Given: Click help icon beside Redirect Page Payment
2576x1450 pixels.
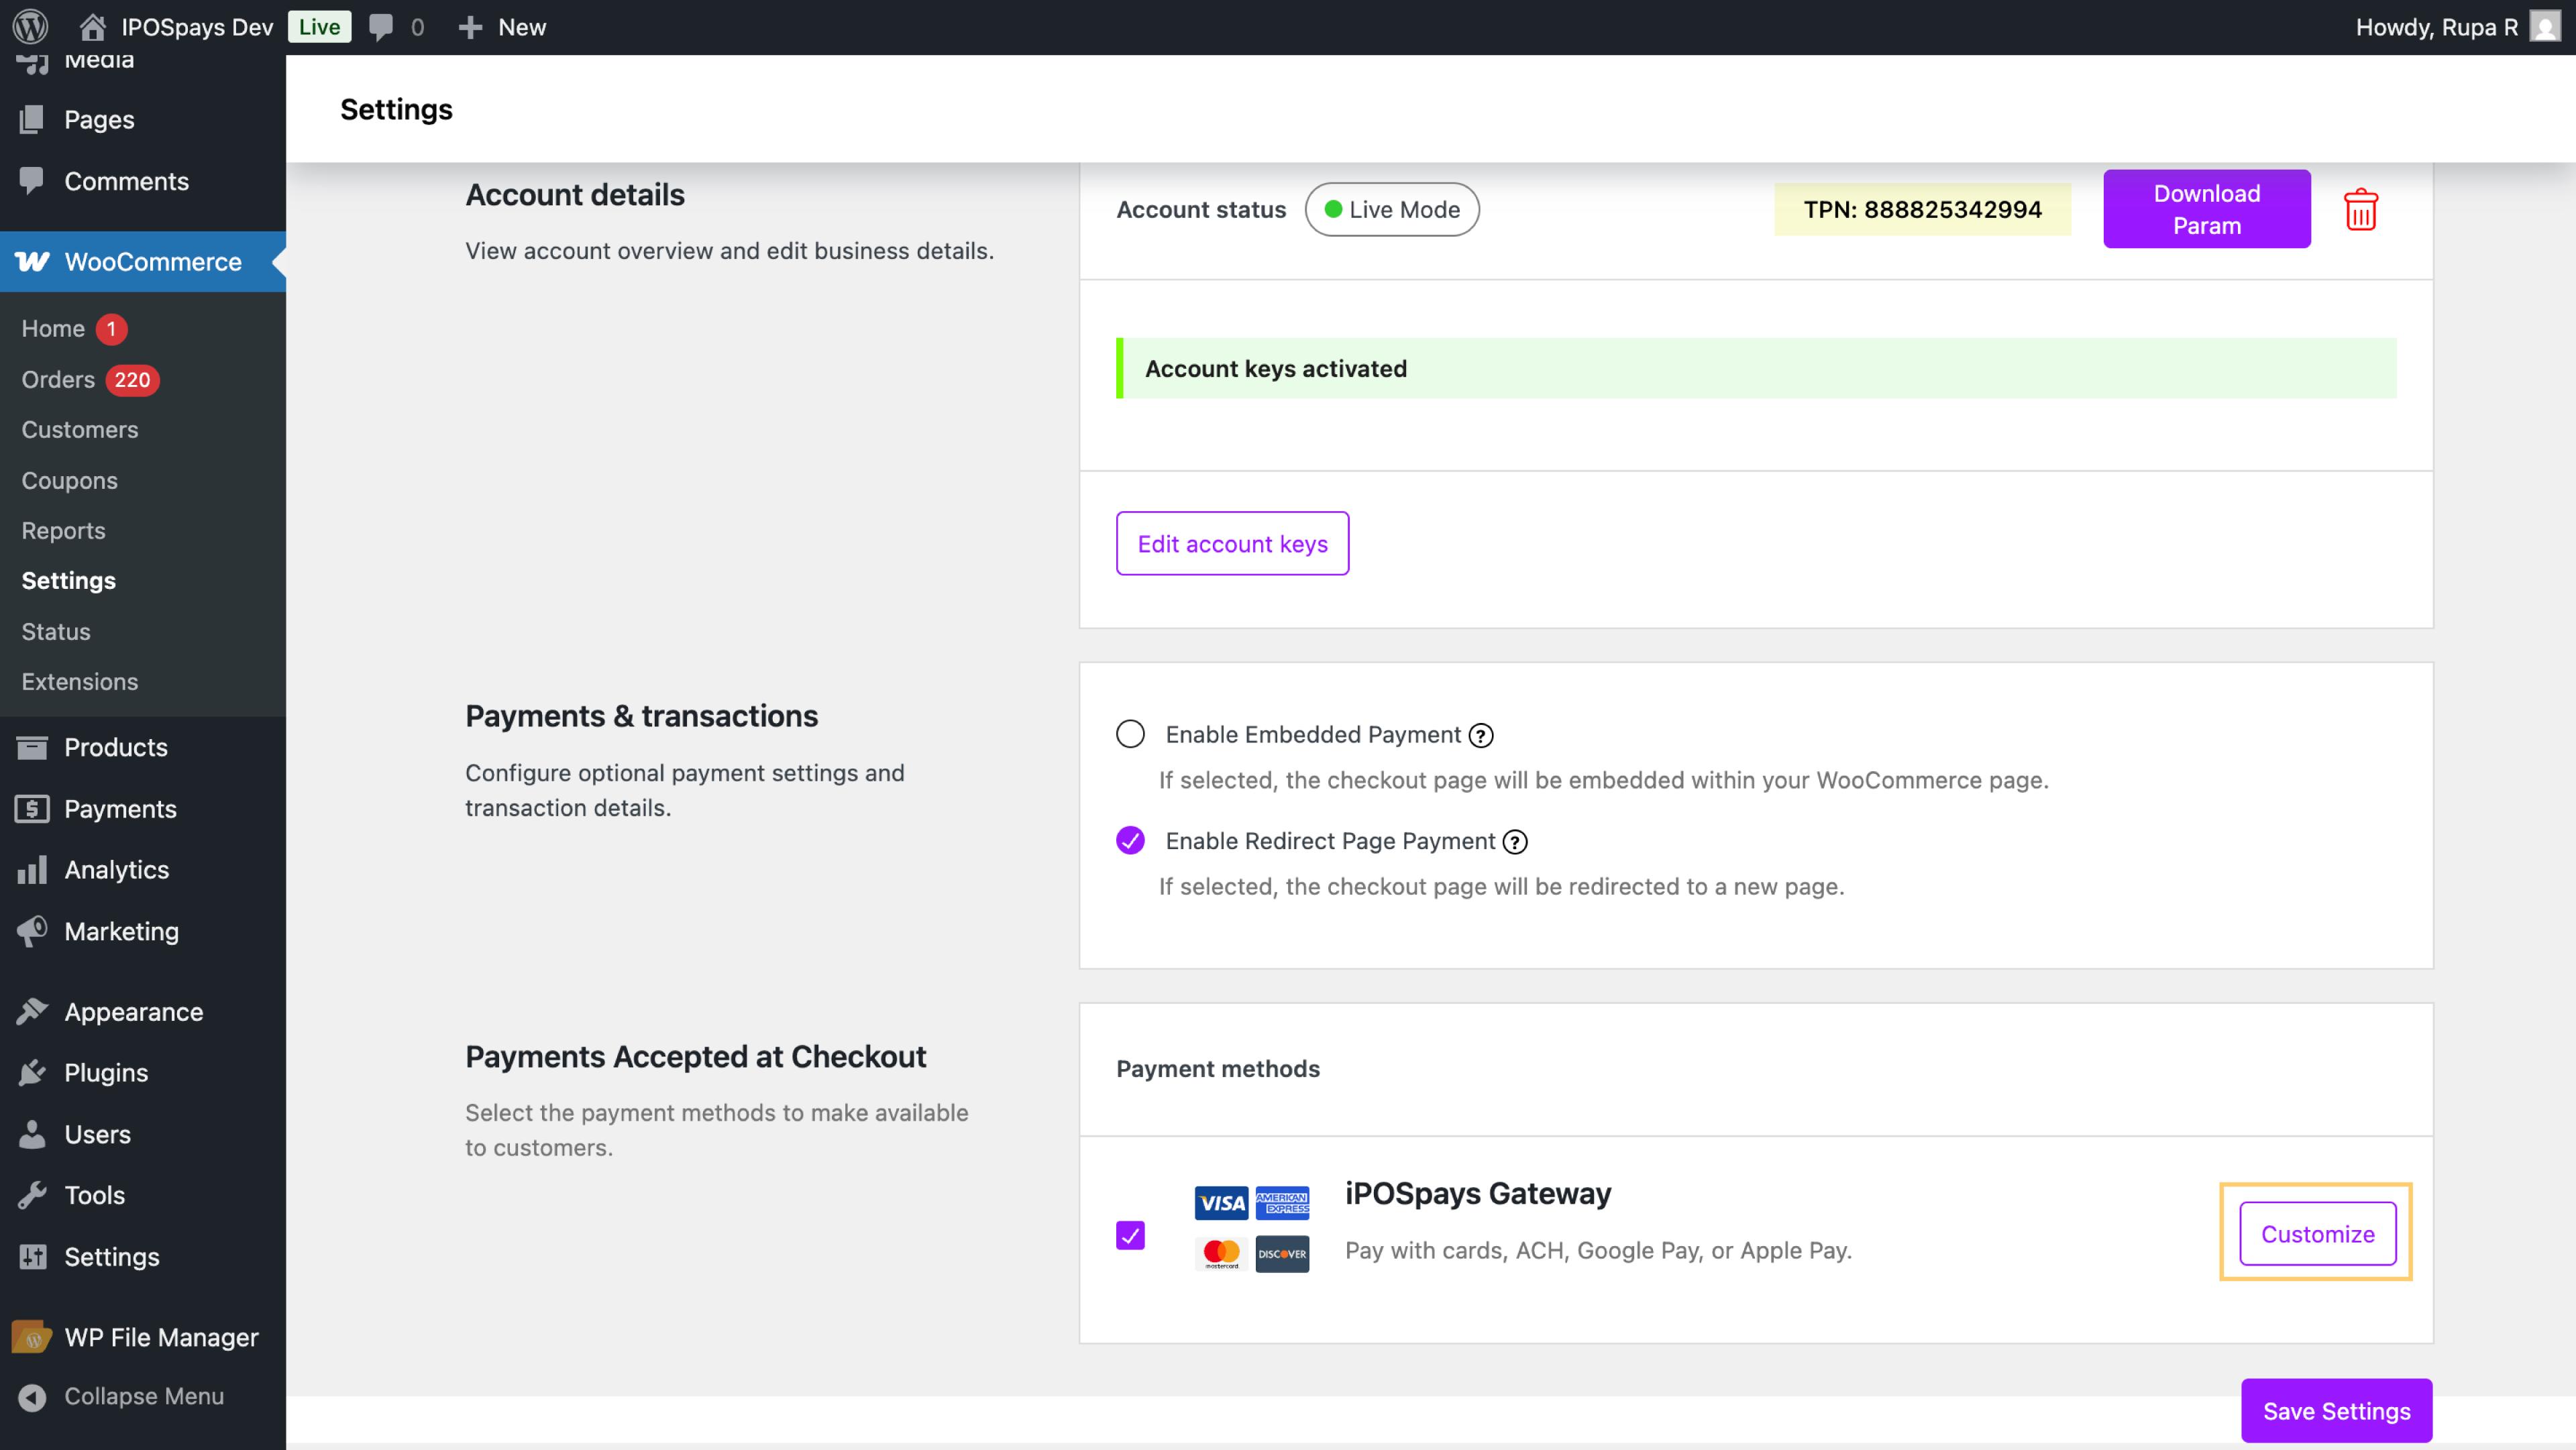Looking at the screenshot, I should 1515,842.
